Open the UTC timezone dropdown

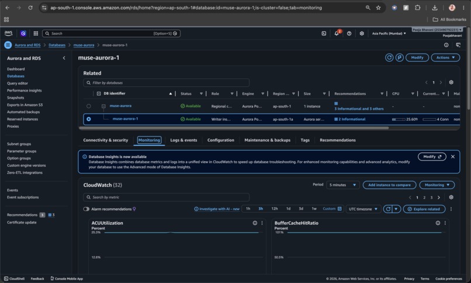pyautogui.click(x=363, y=209)
